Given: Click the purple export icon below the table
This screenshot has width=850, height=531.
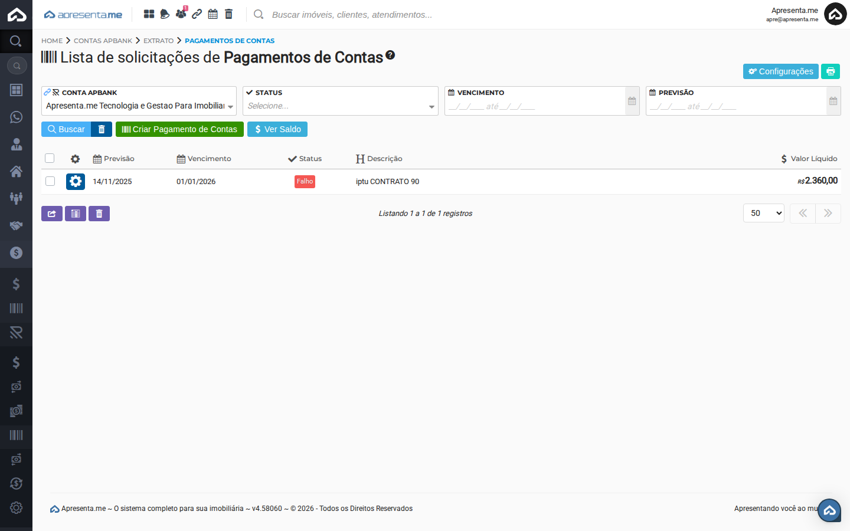Looking at the screenshot, I should point(51,213).
